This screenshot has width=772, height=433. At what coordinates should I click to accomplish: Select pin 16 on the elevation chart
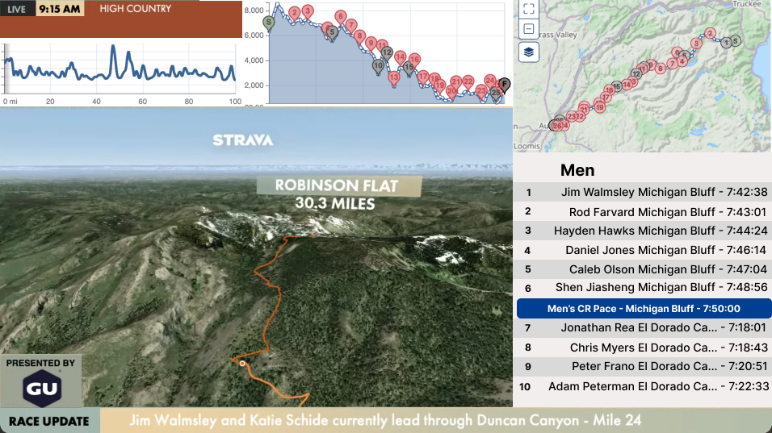pyautogui.click(x=414, y=60)
